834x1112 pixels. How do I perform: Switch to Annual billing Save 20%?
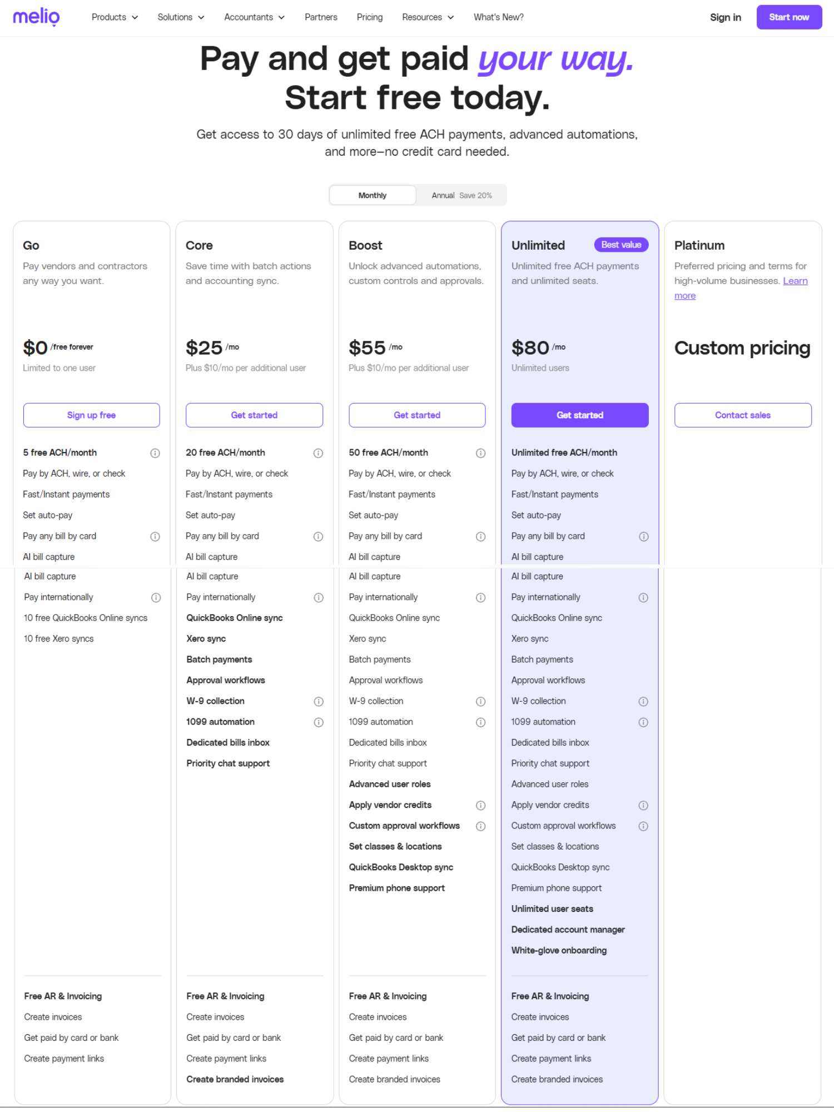point(461,195)
